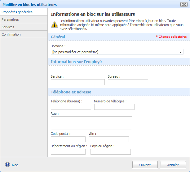Cancel with the Annuler button
Screen dimensions: 190x172
(173, 165)
